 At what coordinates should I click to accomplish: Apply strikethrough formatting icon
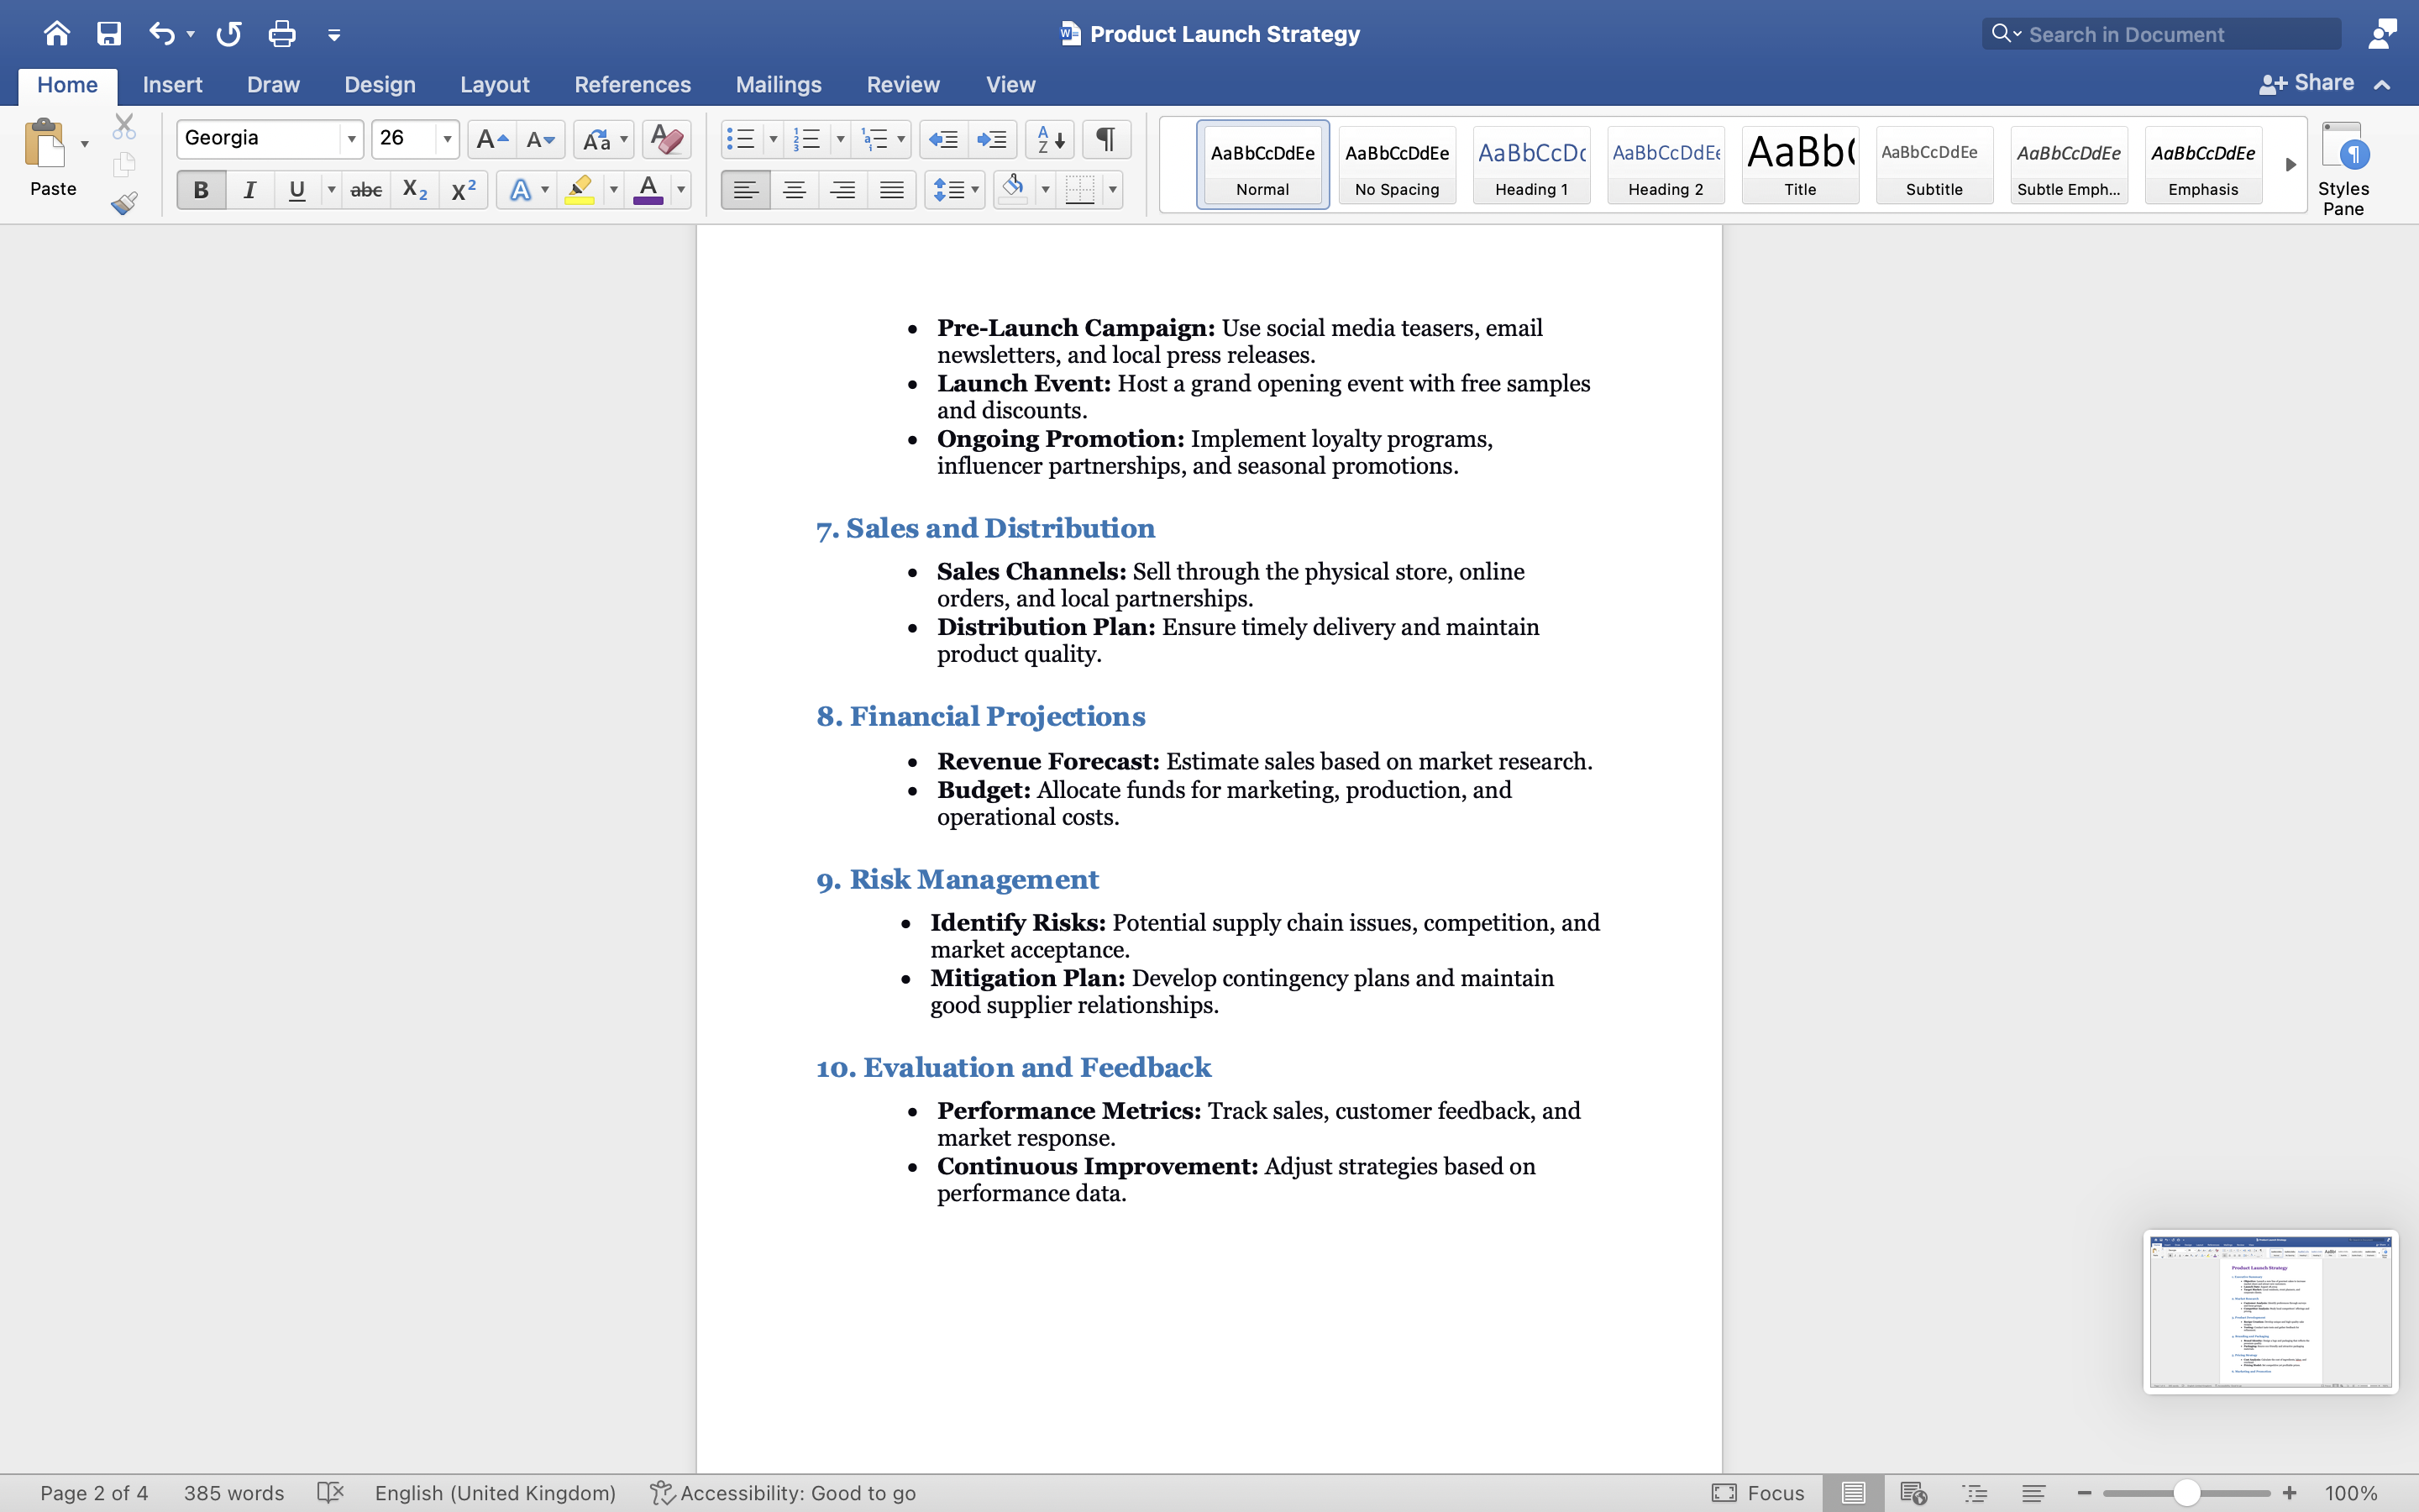tap(366, 190)
